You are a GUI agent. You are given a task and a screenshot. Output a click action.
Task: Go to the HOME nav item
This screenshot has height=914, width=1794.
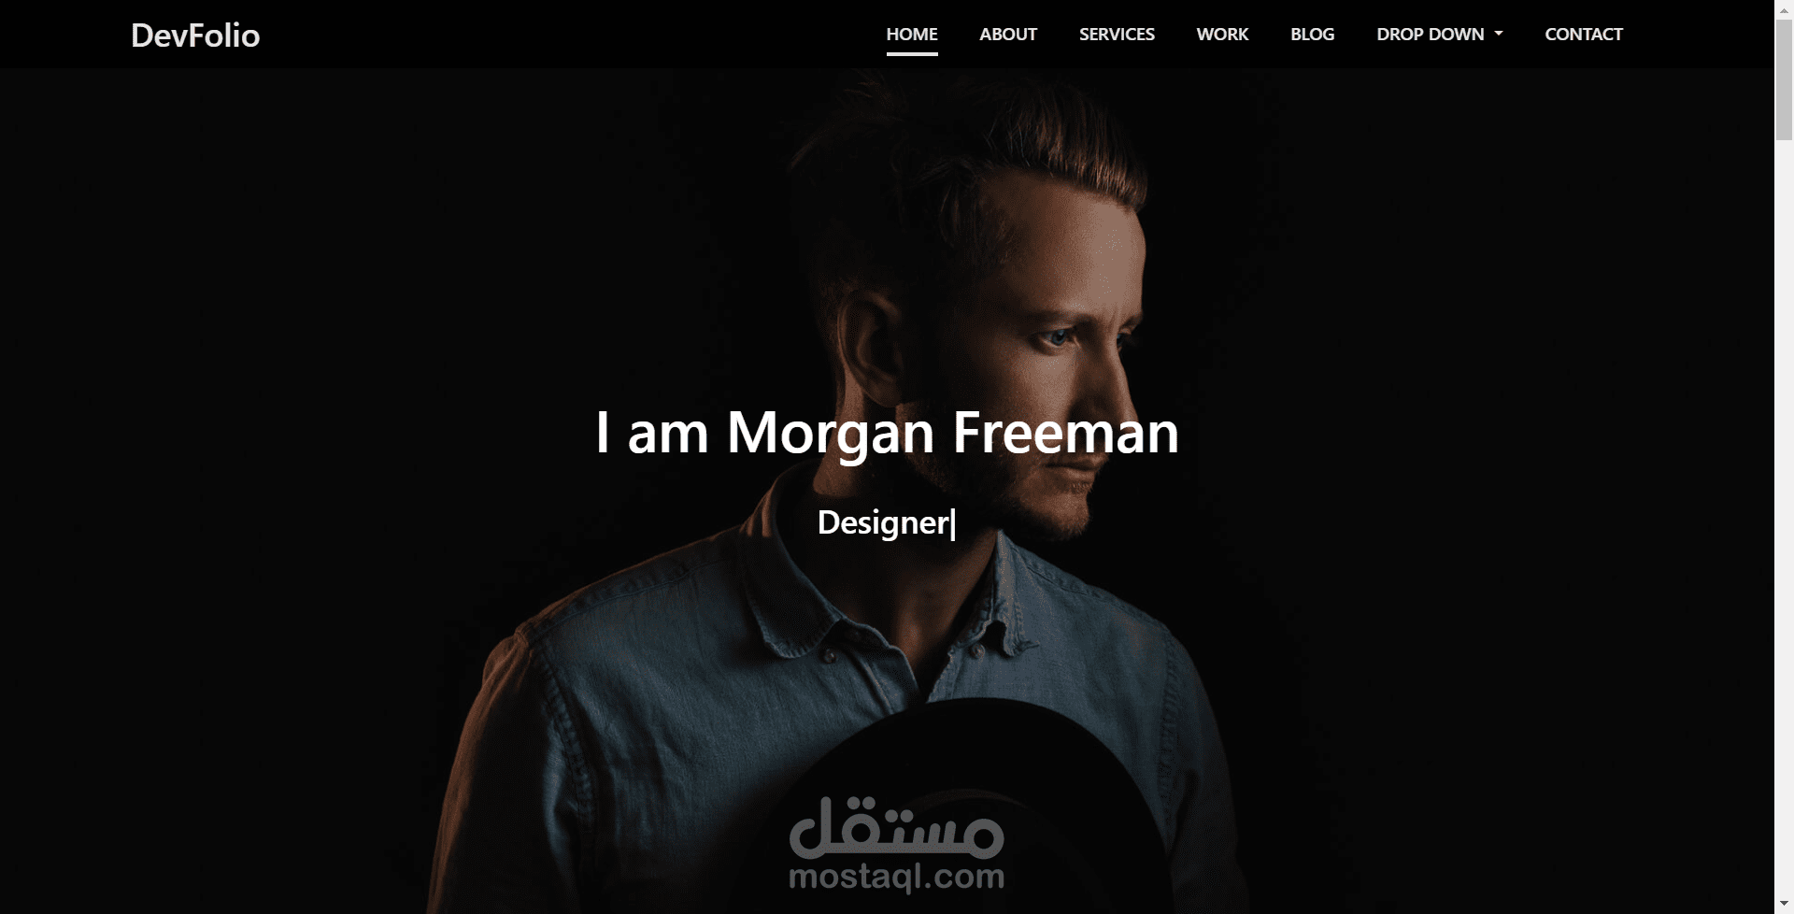tap(912, 35)
